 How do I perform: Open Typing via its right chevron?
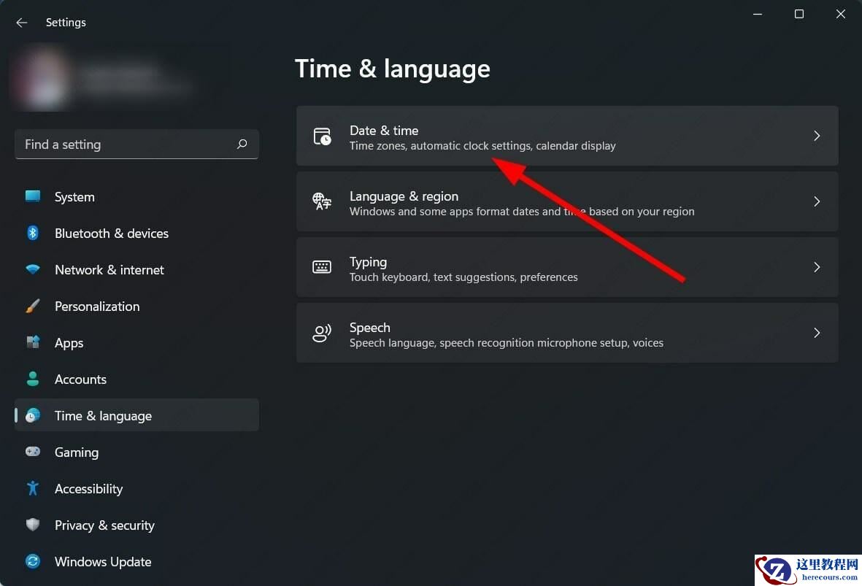[x=817, y=267]
